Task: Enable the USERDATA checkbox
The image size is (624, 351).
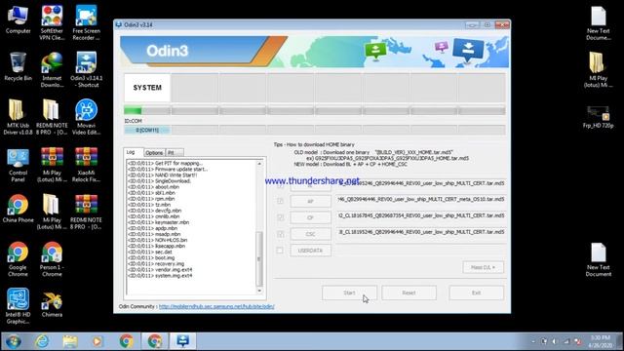Action: (x=280, y=251)
